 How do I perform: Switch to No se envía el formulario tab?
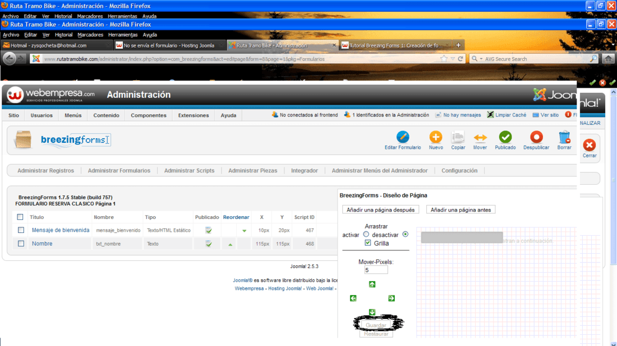click(169, 45)
